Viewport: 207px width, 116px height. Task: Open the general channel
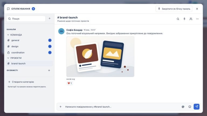coord(30,40)
